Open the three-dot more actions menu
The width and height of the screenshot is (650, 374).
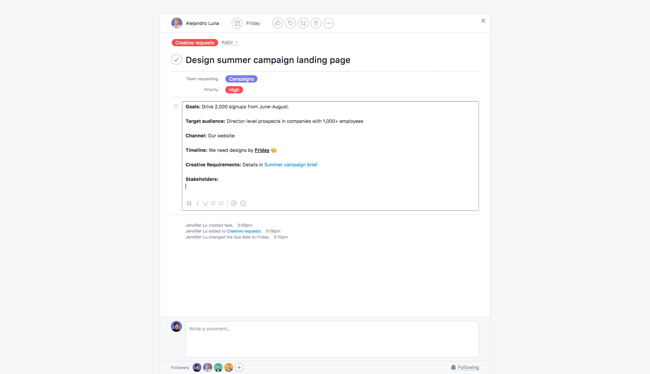click(328, 23)
